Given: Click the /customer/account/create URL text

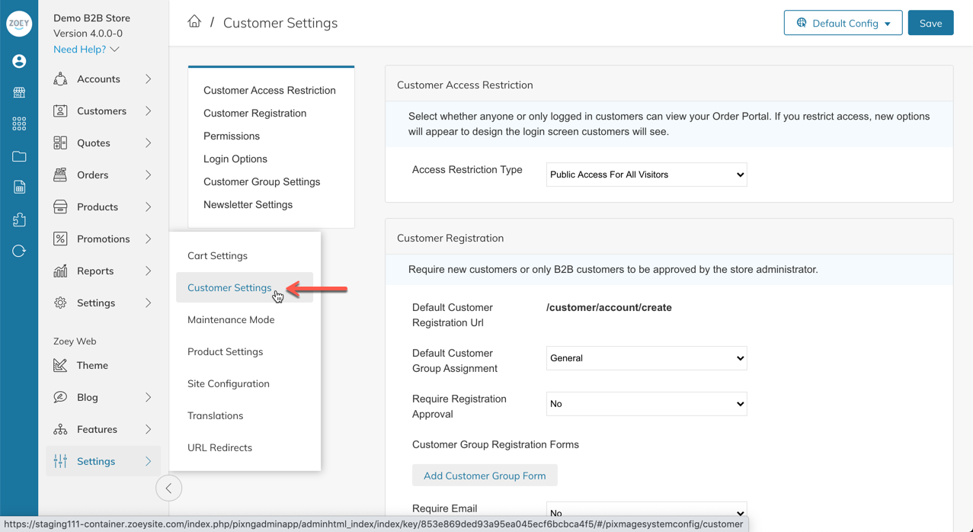Looking at the screenshot, I should click(609, 307).
